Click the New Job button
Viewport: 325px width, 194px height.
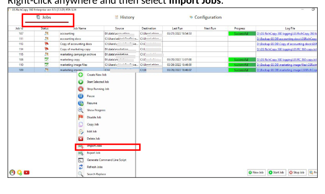tap(256, 172)
